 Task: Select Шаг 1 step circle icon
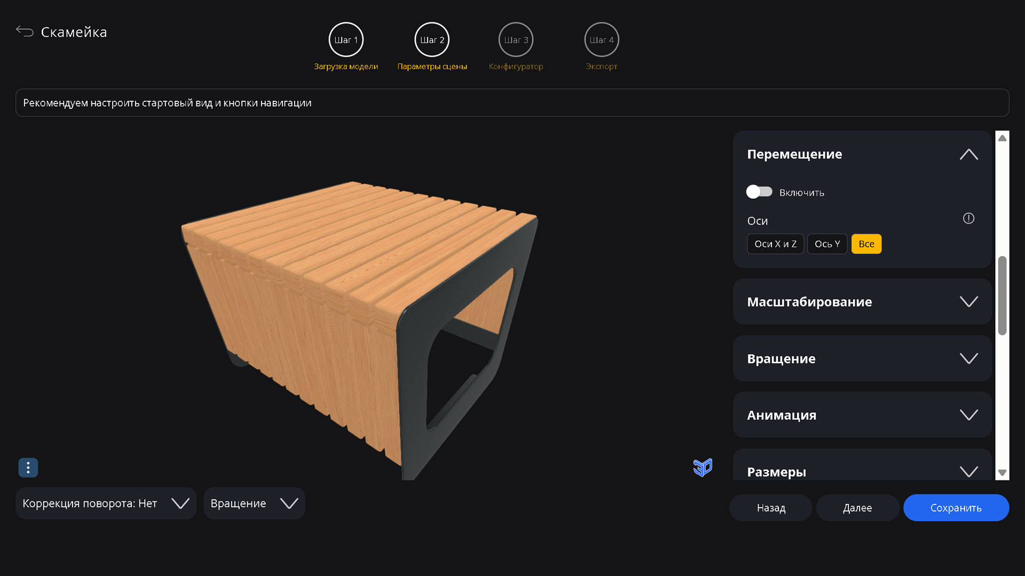point(346,39)
